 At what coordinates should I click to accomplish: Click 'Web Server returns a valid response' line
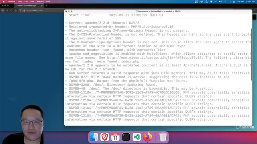[x=158, y=73]
